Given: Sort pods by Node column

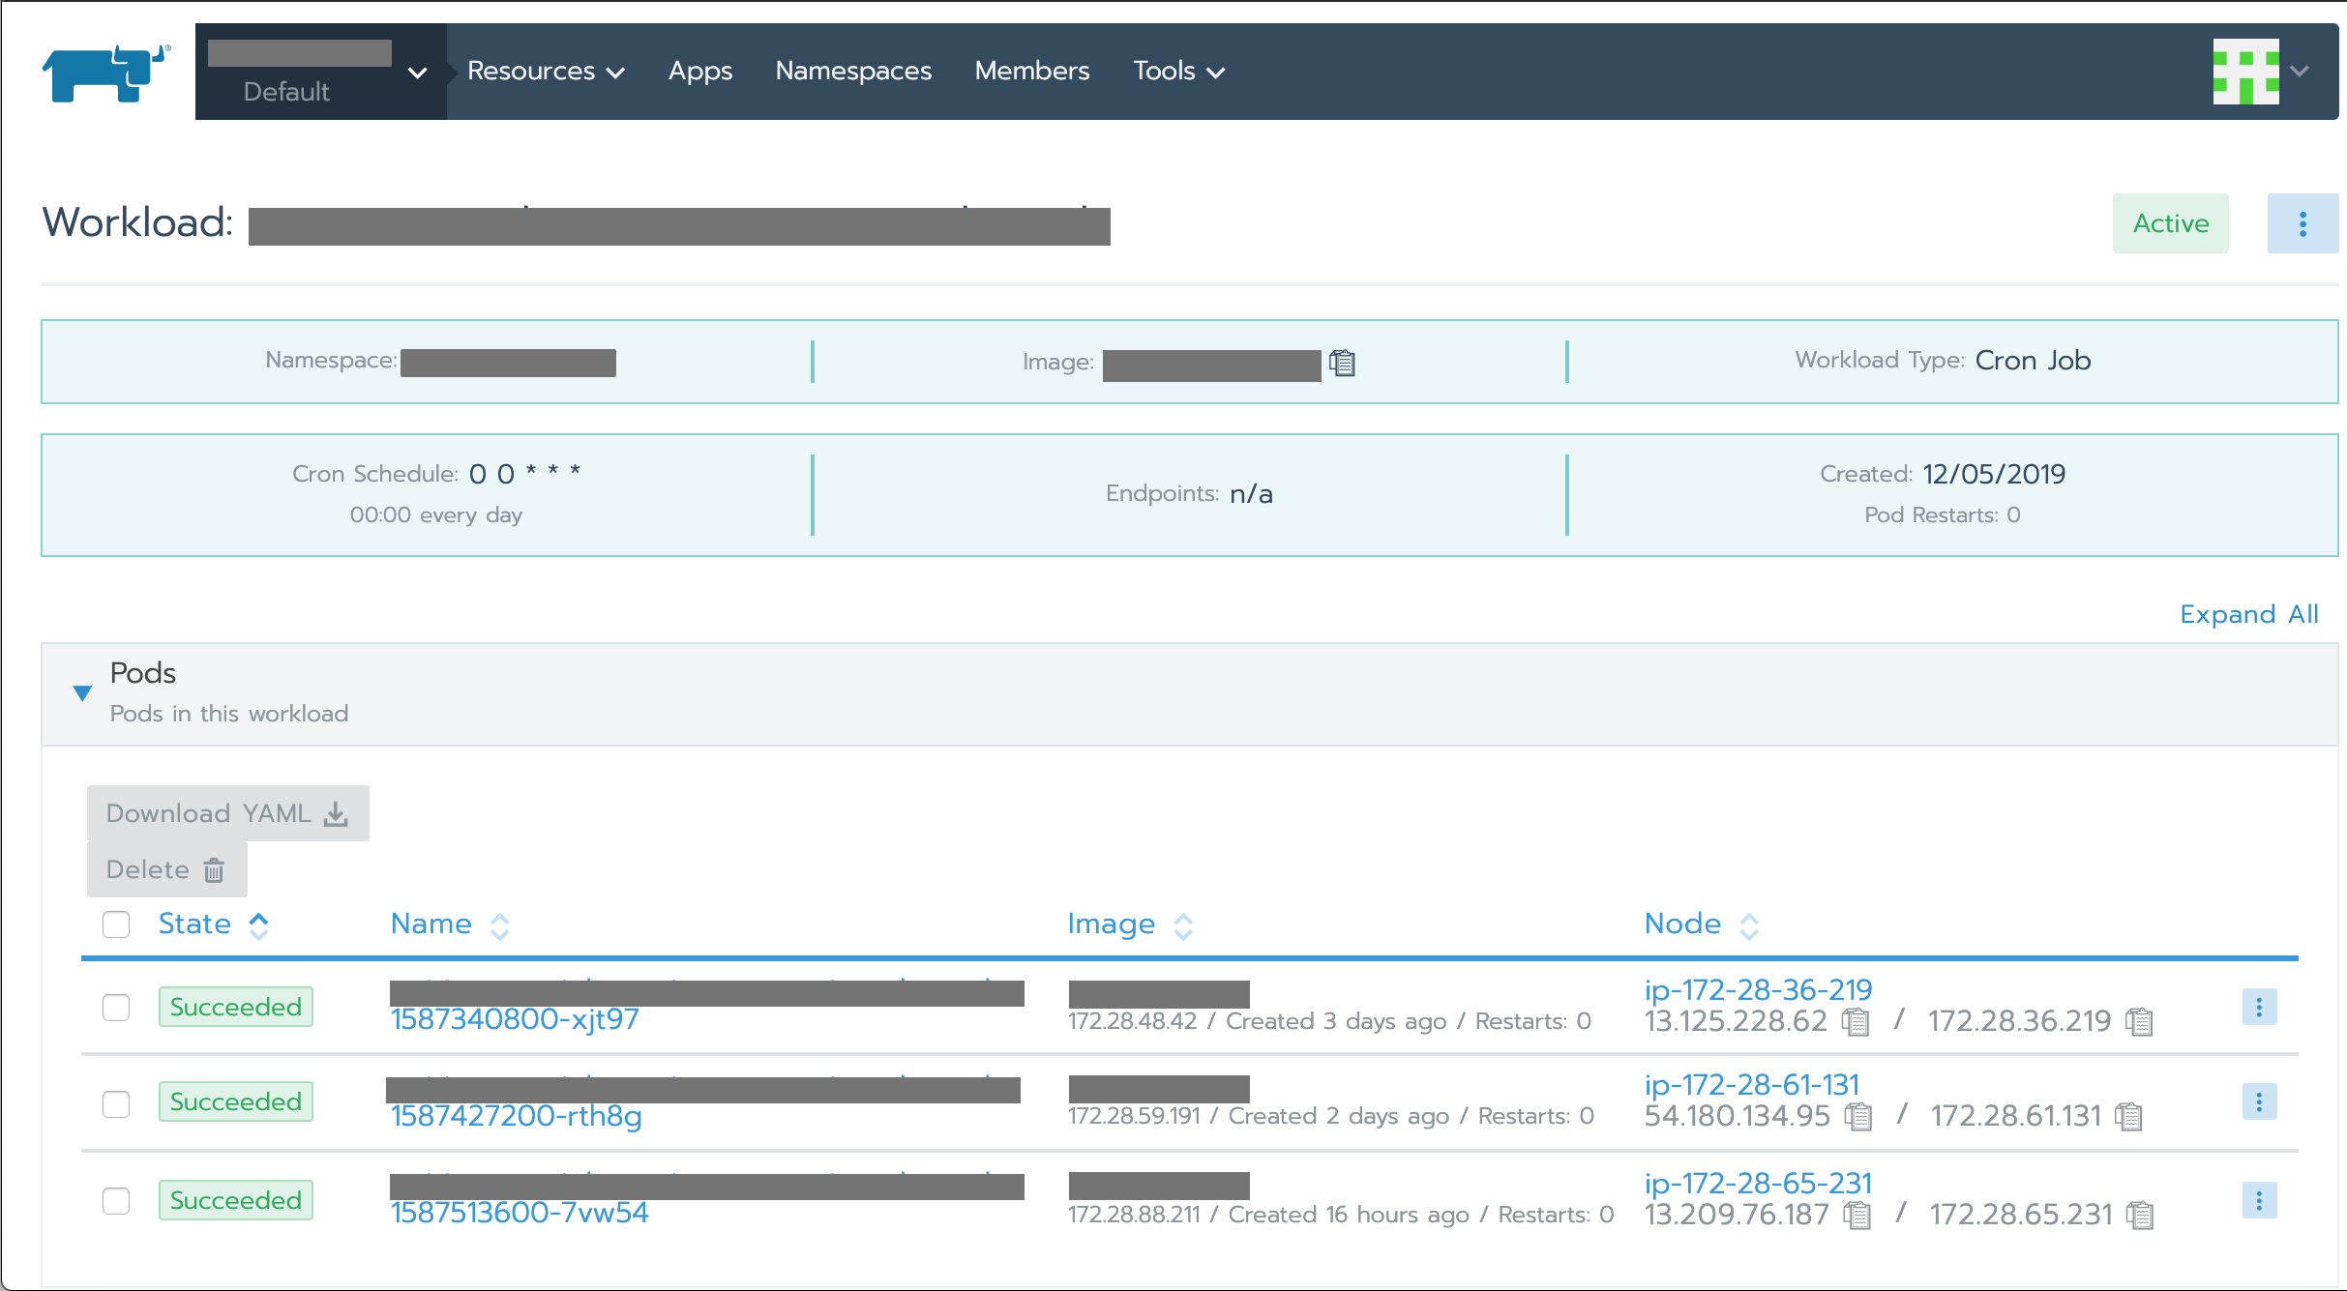Looking at the screenshot, I should 1702,924.
